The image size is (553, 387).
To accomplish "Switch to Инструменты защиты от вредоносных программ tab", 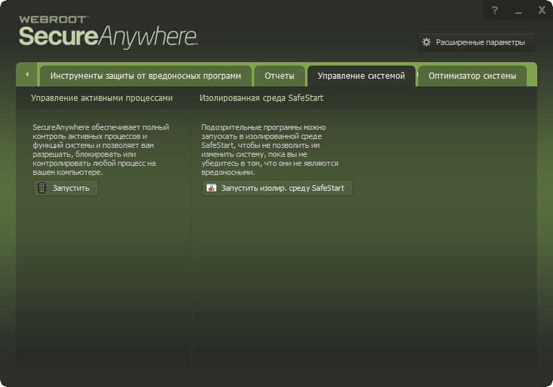I will point(146,76).
